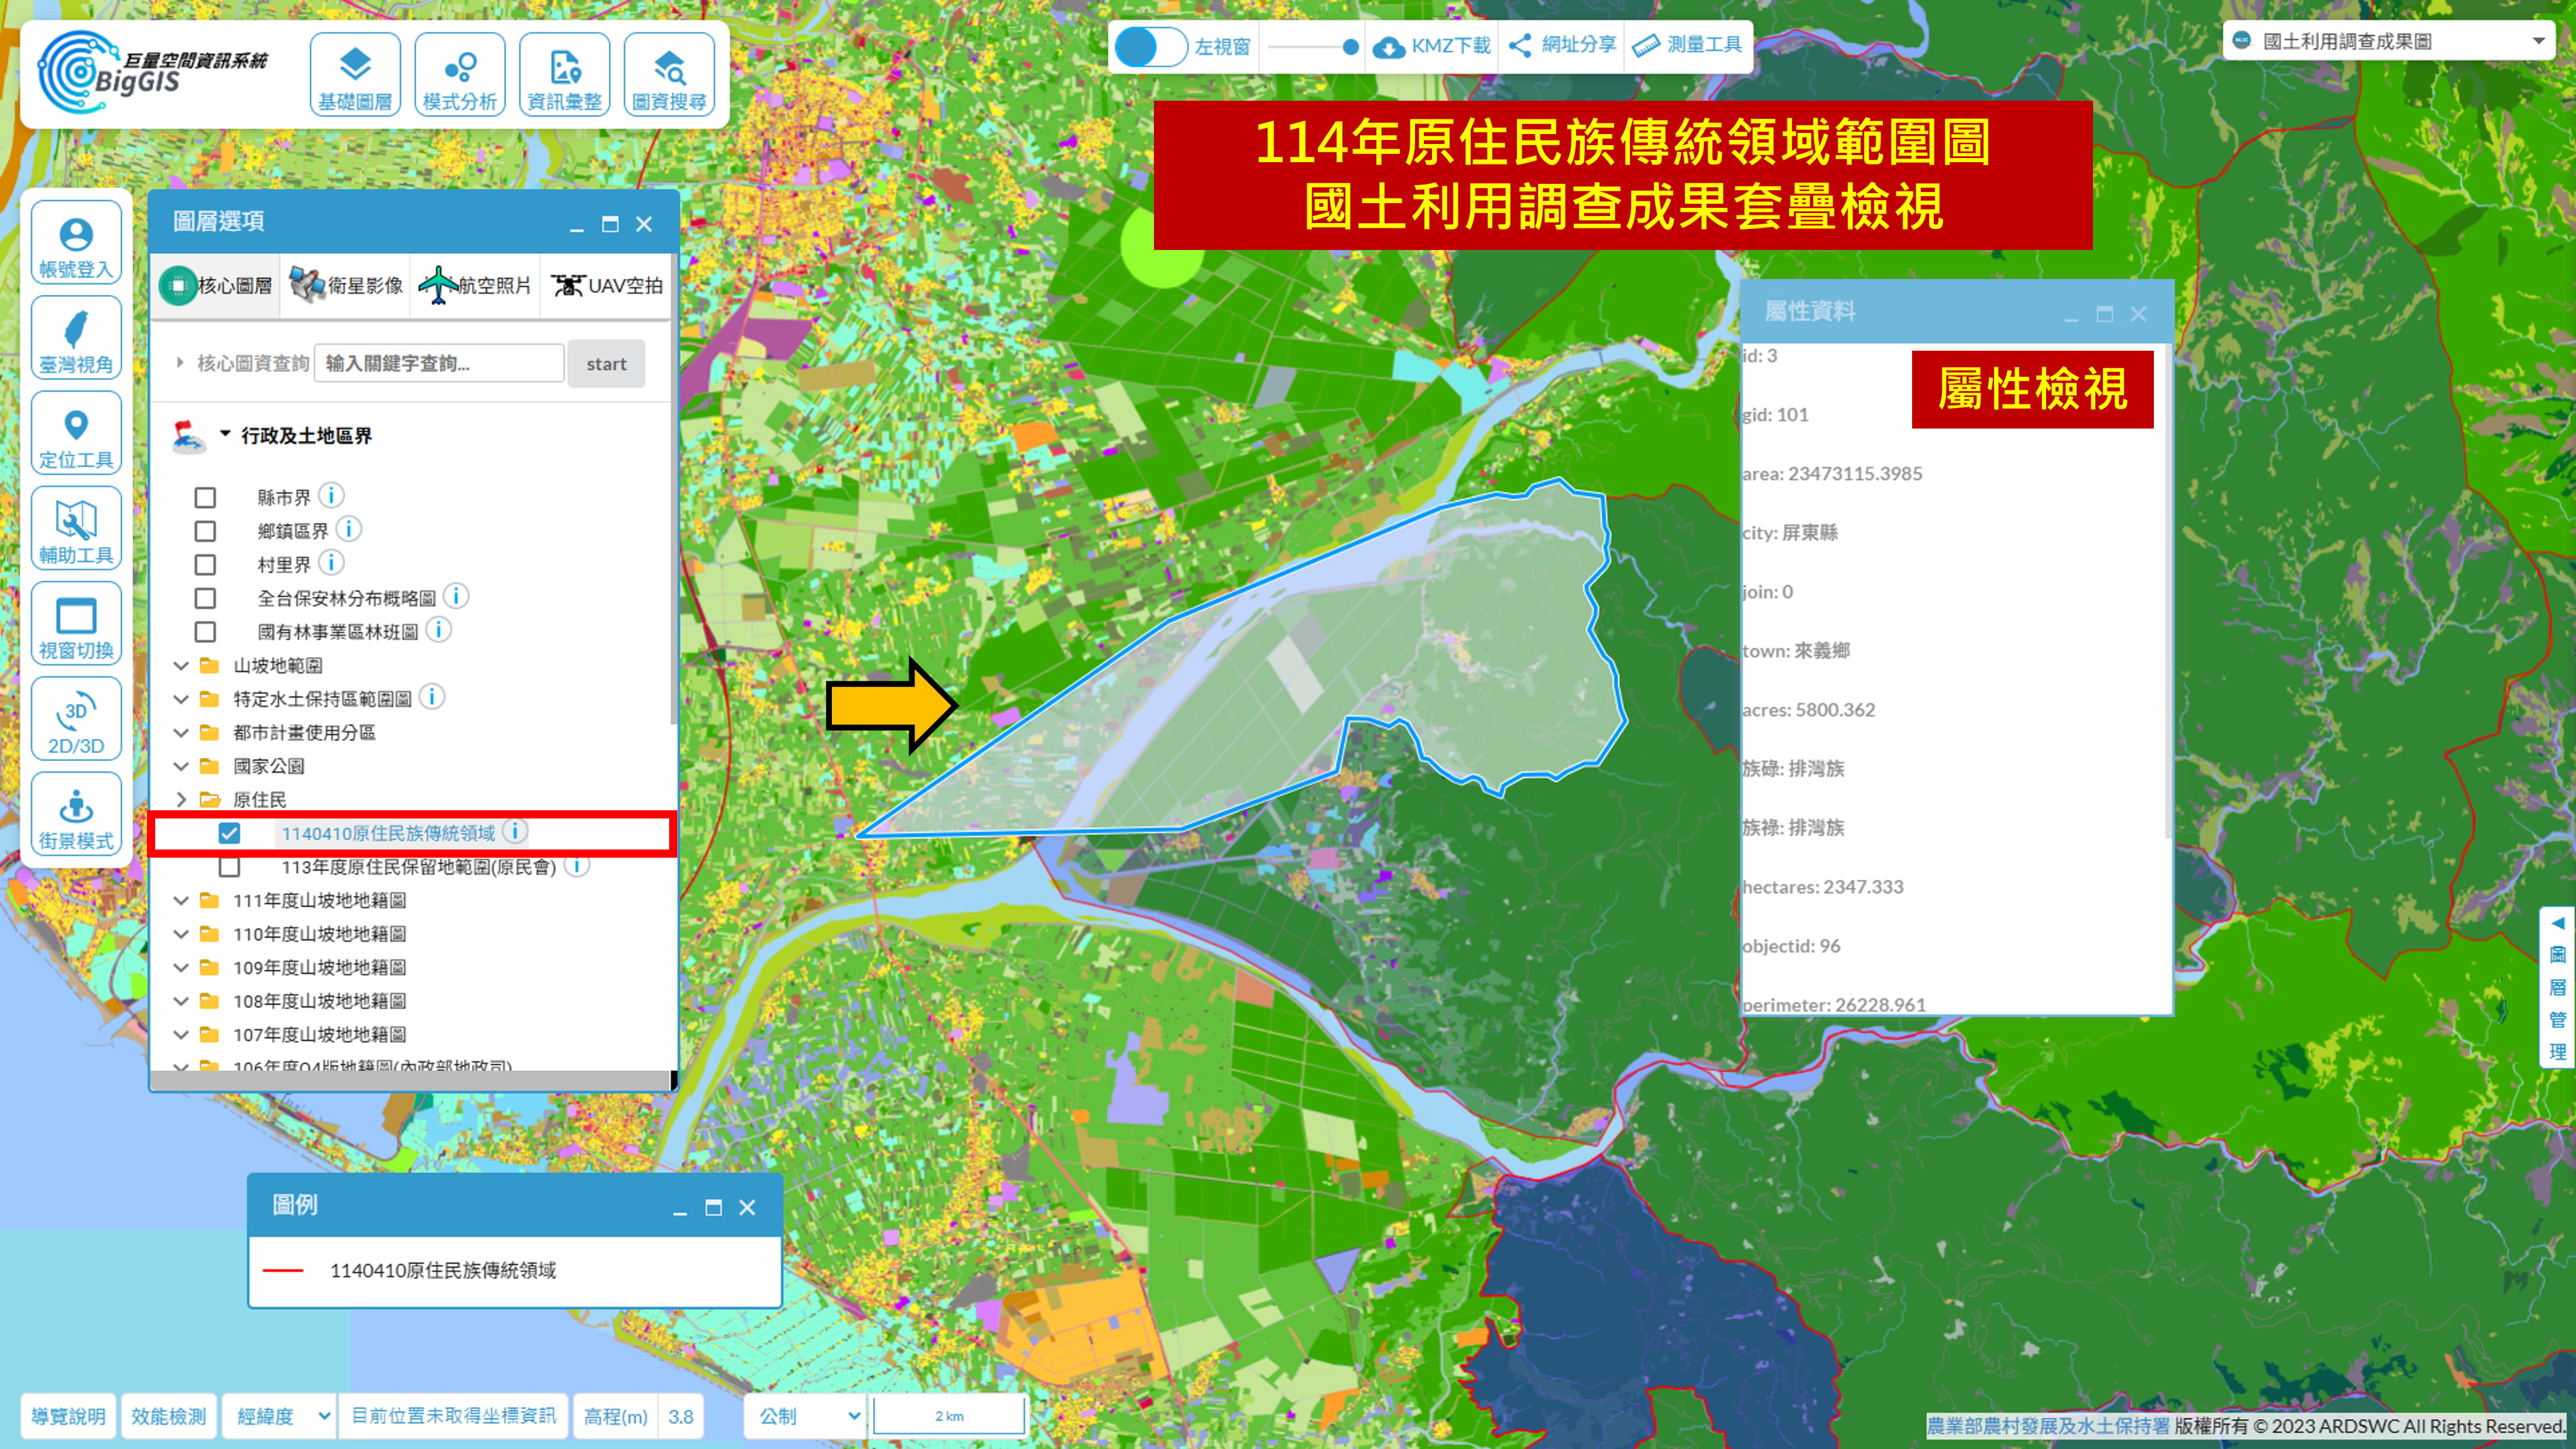This screenshot has width=2576, height=1449.
Task: Click the KMZ下載 download button
Action: pos(1431,46)
